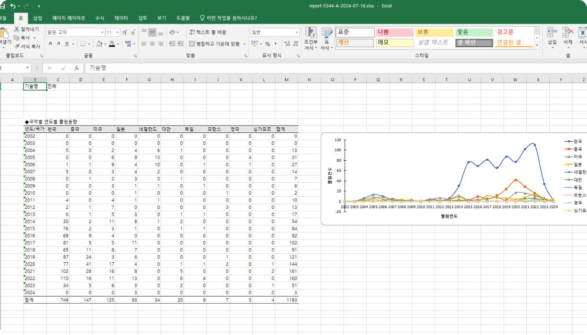This screenshot has width=587, height=335.
Task: Click the Format Painter (서식 복사) brush
Action: click(17, 46)
